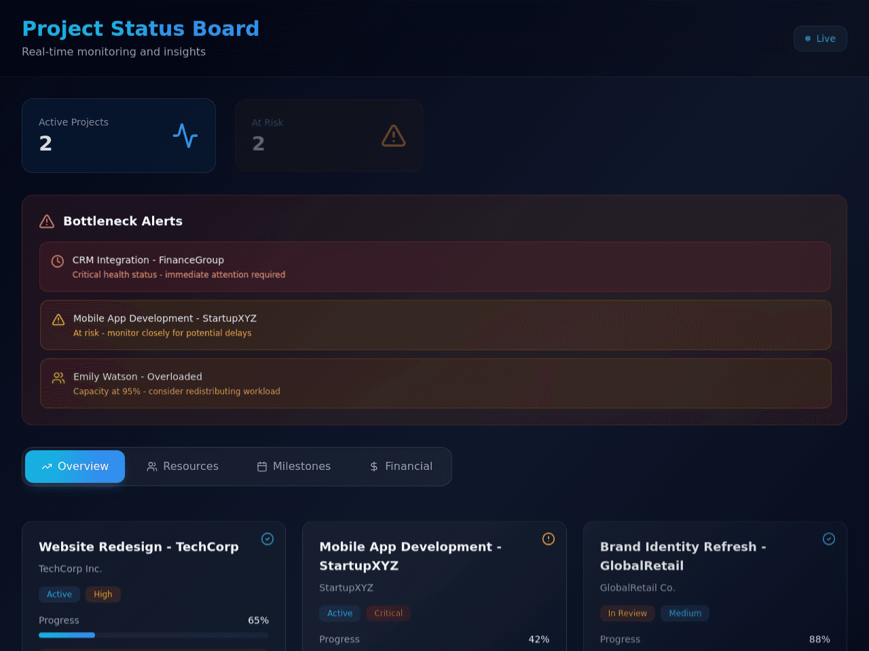Click the In Review tag
Viewport: 869px width, 651px height.
coord(627,614)
